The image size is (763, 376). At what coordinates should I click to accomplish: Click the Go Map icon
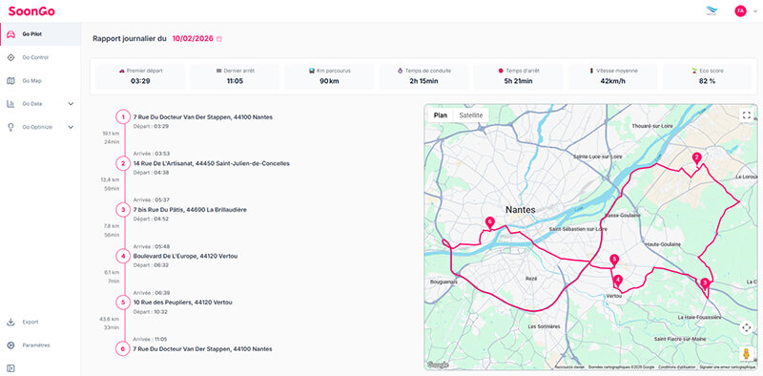pyautogui.click(x=10, y=80)
